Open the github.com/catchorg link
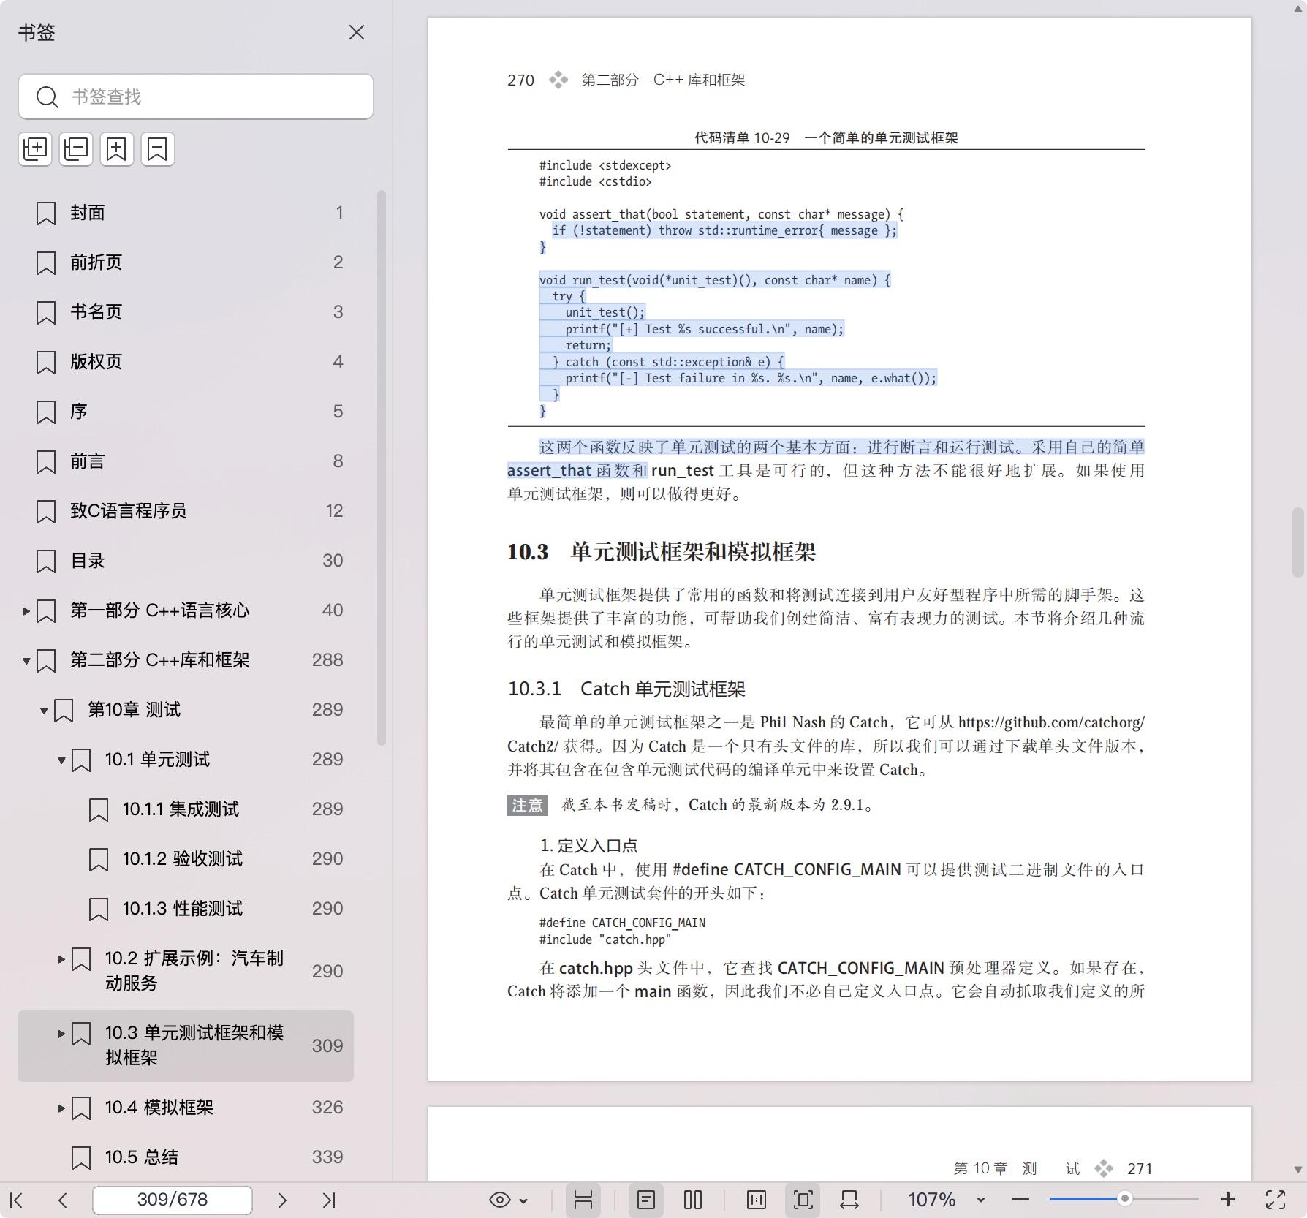 (1051, 722)
